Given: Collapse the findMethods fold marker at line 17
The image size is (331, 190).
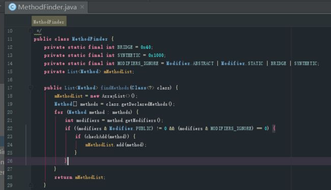Looking at the screenshot, I should (31, 87).
